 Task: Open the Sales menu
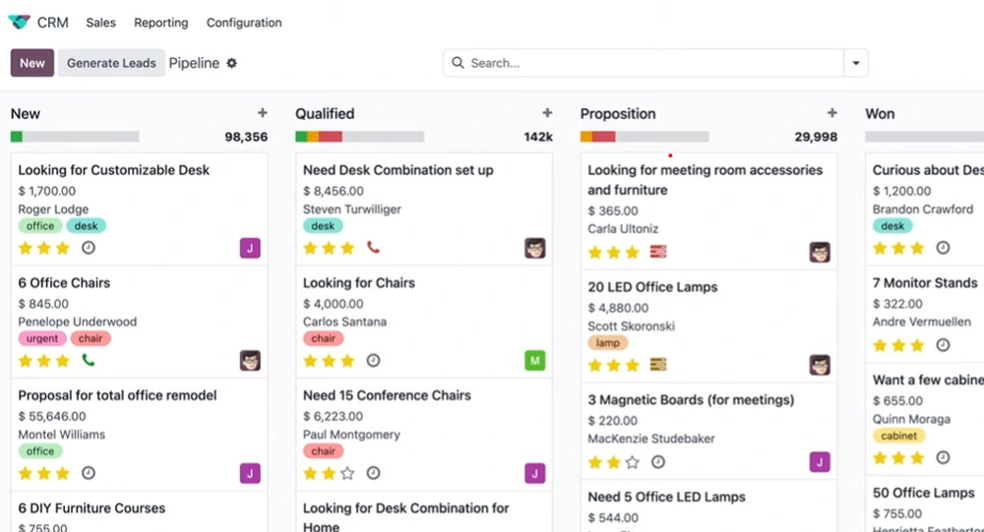tap(101, 23)
